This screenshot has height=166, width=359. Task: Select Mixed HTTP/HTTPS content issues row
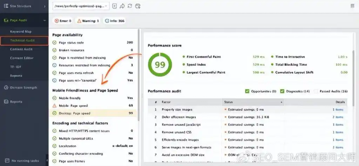(x=93, y=131)
